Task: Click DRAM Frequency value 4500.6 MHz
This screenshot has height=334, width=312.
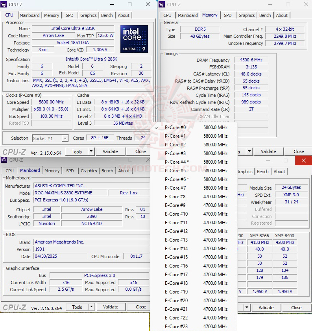Action: [251, 60]
